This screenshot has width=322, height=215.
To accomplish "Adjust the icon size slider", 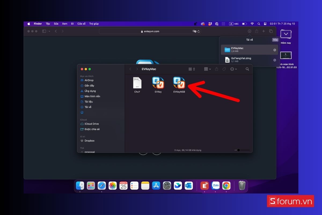I will point(239,150).
